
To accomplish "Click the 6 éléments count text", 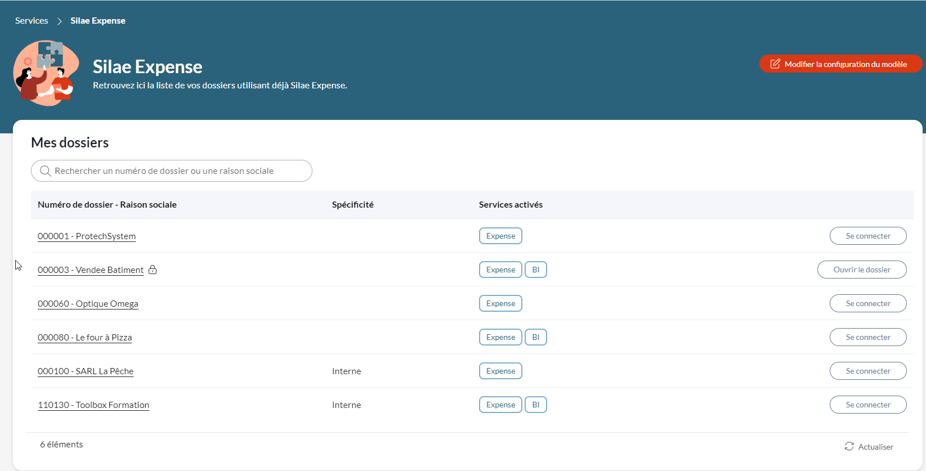I will (61, 445).
